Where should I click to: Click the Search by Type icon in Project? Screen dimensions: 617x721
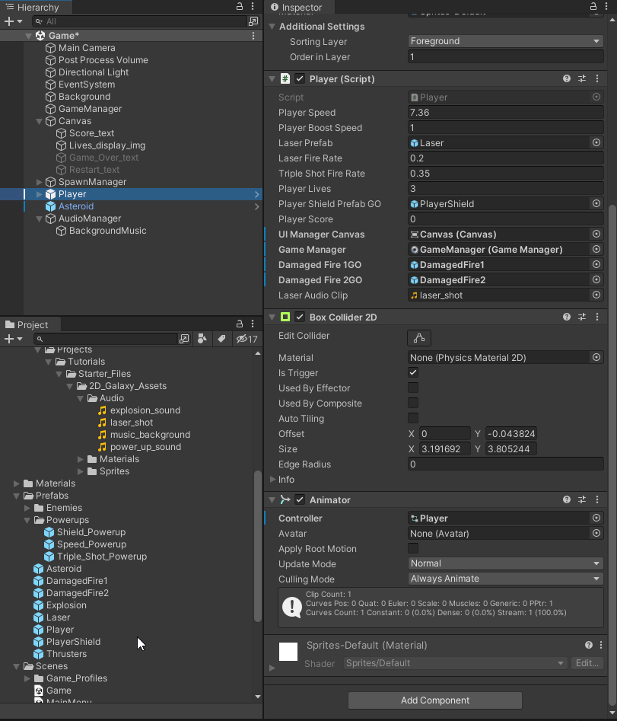(x=202, y=339)
